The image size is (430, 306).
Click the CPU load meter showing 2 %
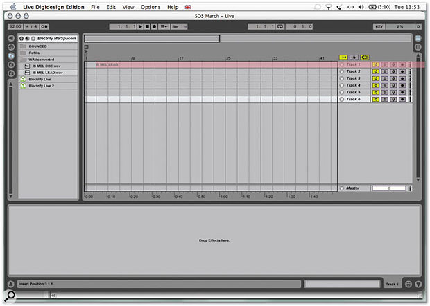pos(400,26)
